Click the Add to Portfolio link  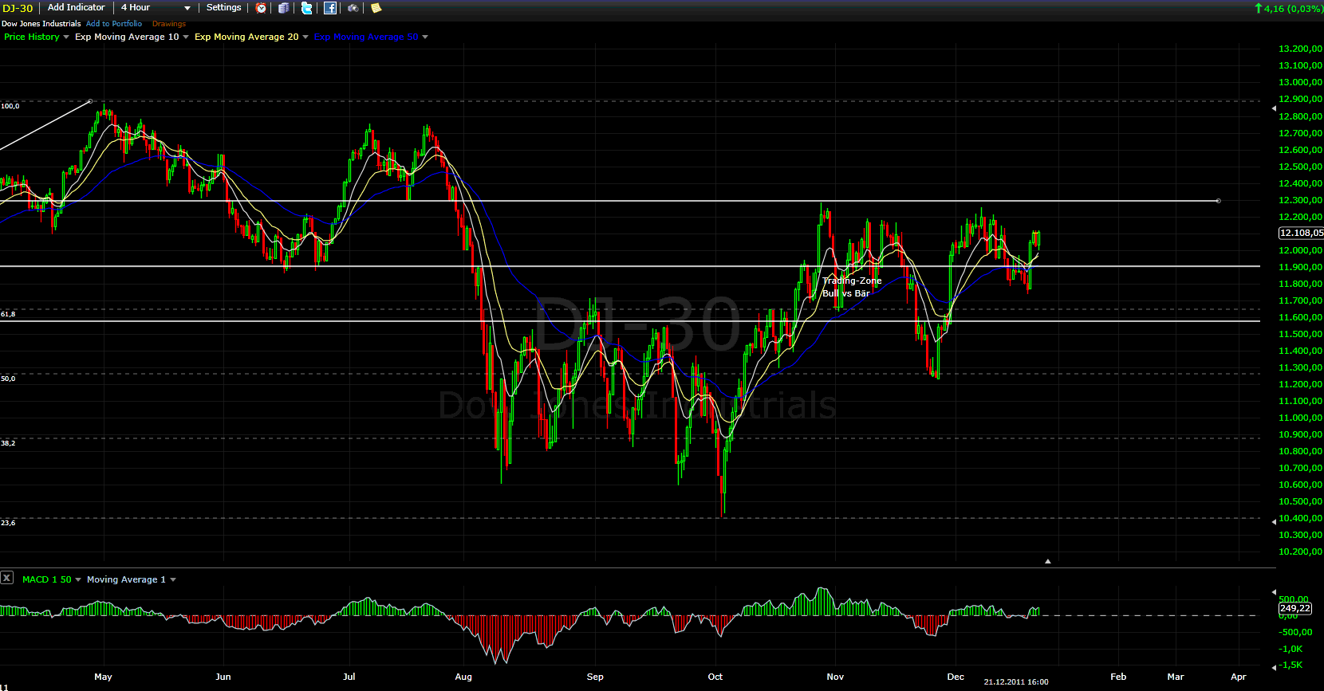114,24
